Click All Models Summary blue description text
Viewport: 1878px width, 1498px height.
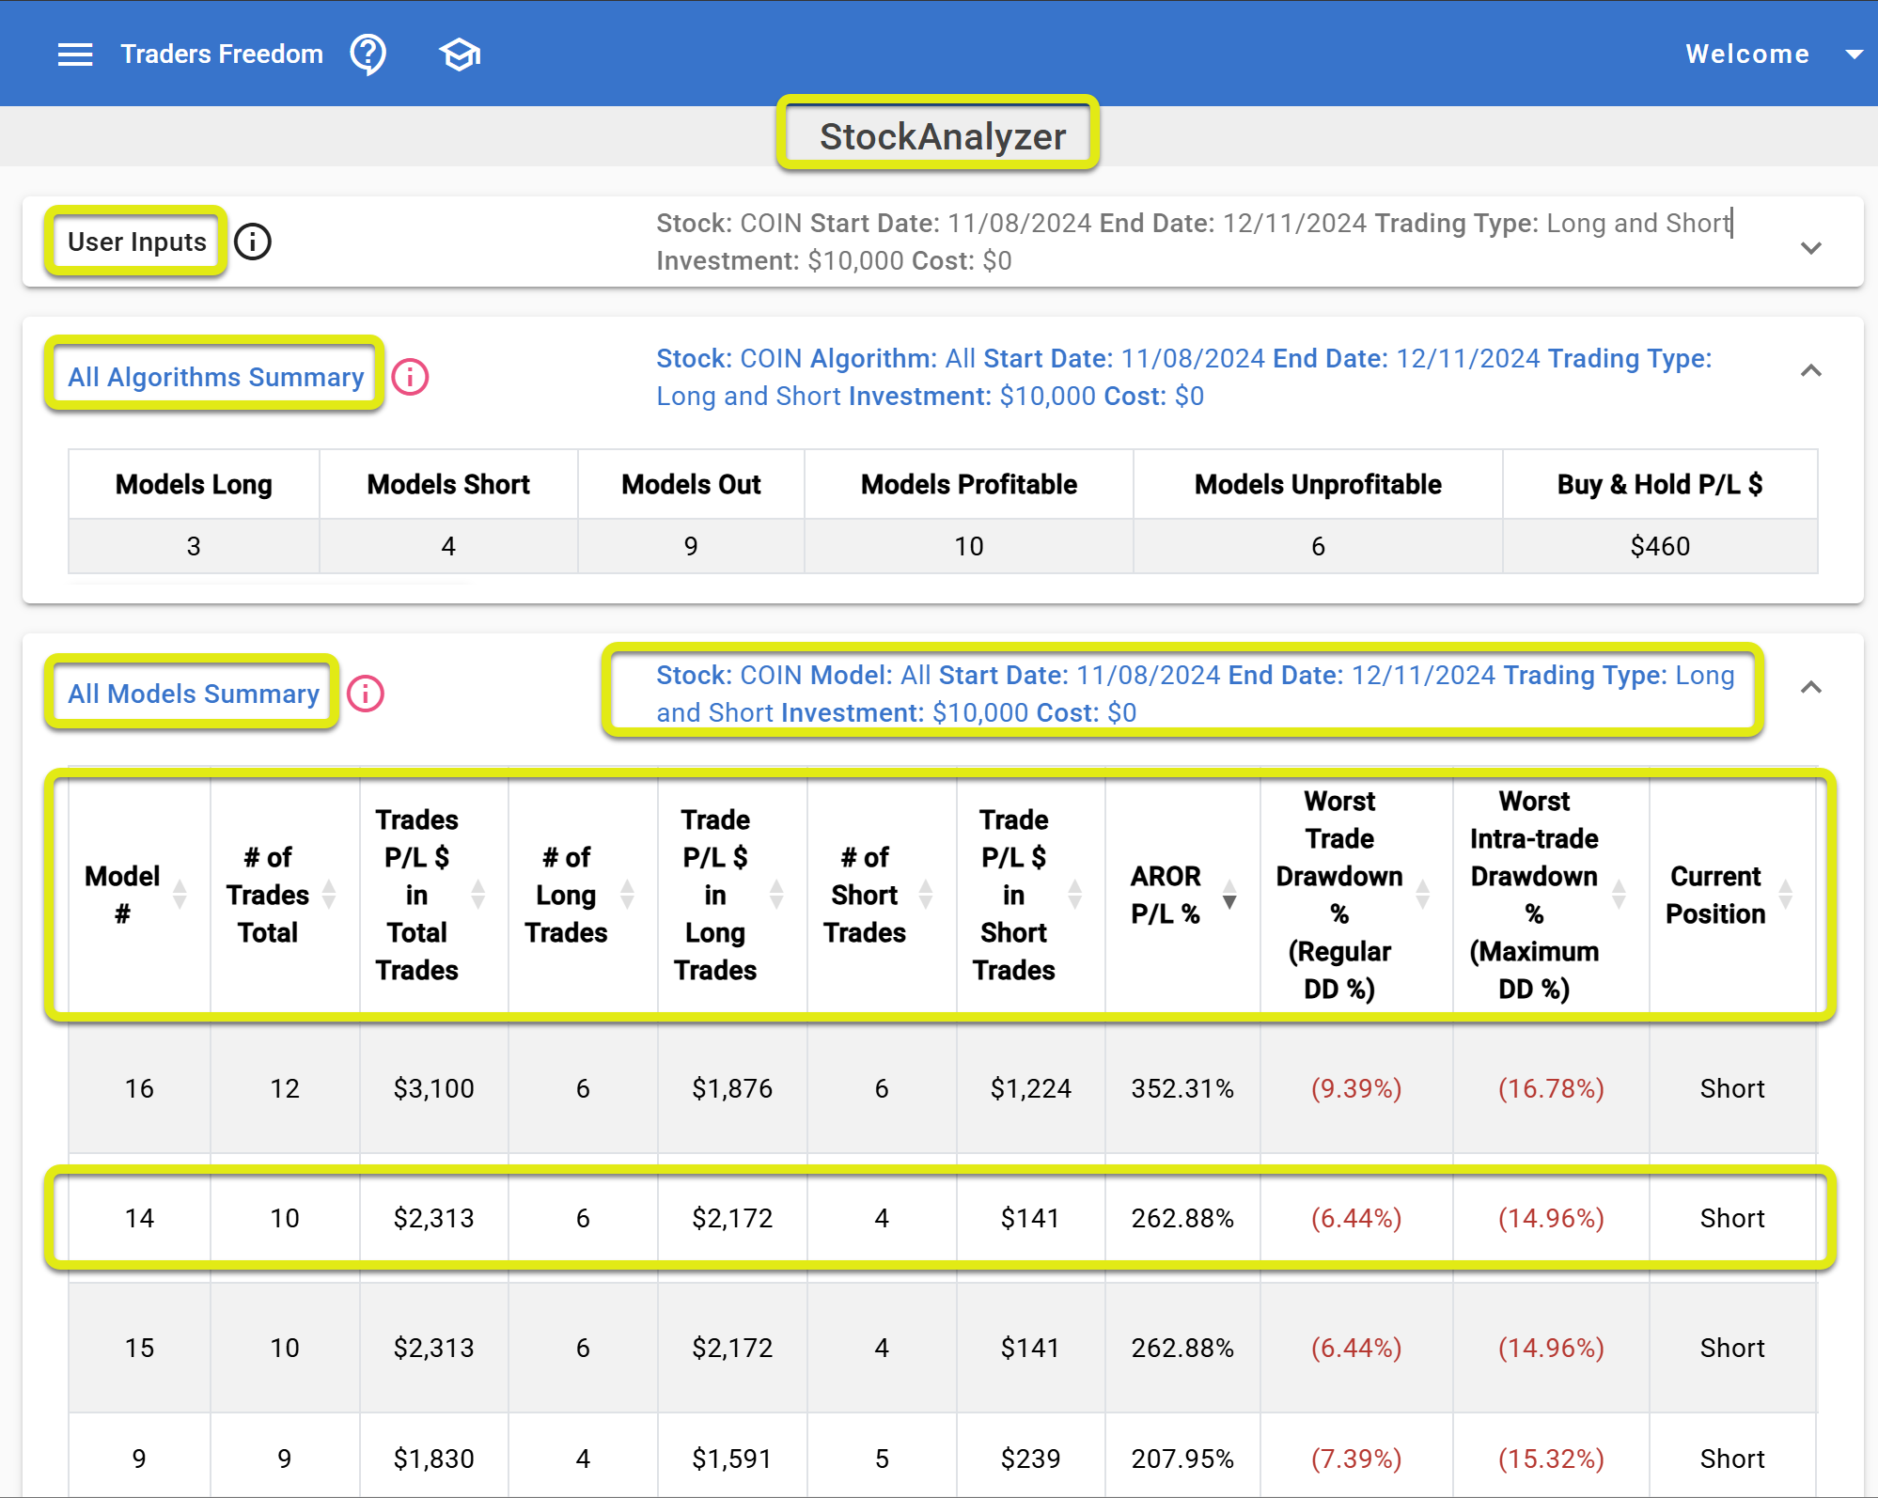pyautogui.click(x=1196, y=694)
